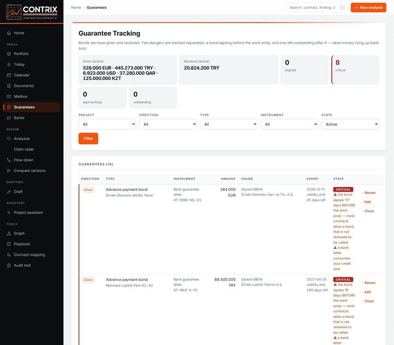Open the Project filter dropdown
Image resolution: width=394 pixels, height=345 pixels.
coord(107,124)
